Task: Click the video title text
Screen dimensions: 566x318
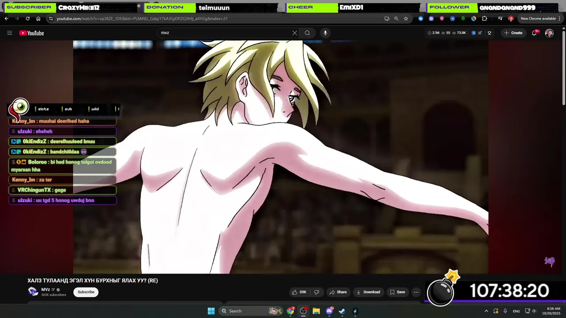Action: click(x=93, y=280)
